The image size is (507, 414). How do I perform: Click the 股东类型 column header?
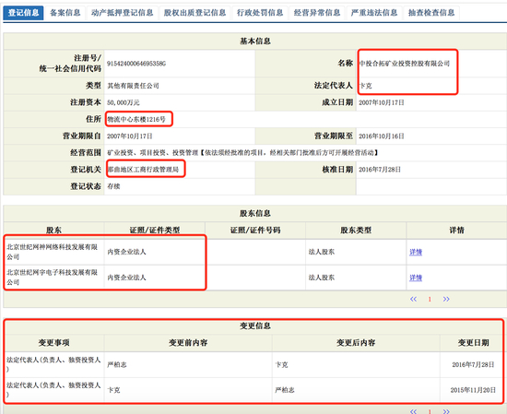point(356,231)
